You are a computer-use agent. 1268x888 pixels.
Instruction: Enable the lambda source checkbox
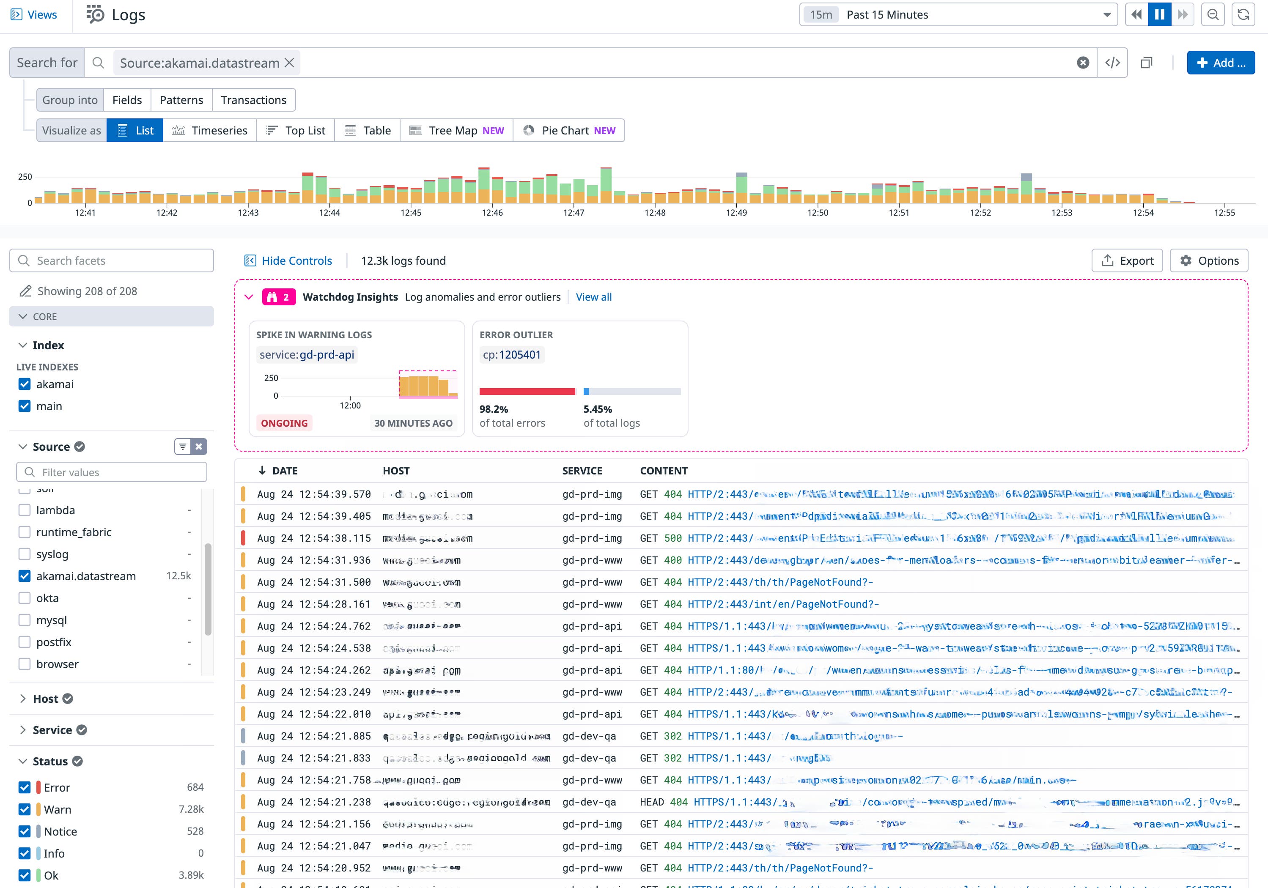tap(25, 510)
